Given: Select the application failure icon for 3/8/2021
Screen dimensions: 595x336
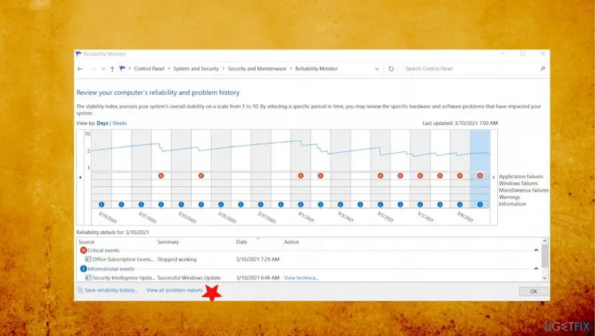Looking at the screenshot, I should pos(440,176).
